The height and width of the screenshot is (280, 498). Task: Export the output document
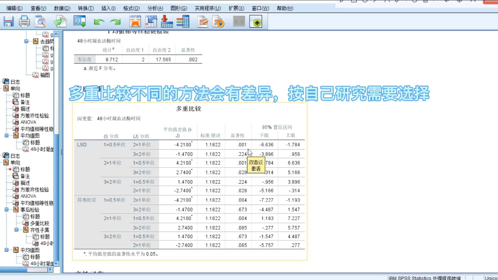tap(60, 21)
